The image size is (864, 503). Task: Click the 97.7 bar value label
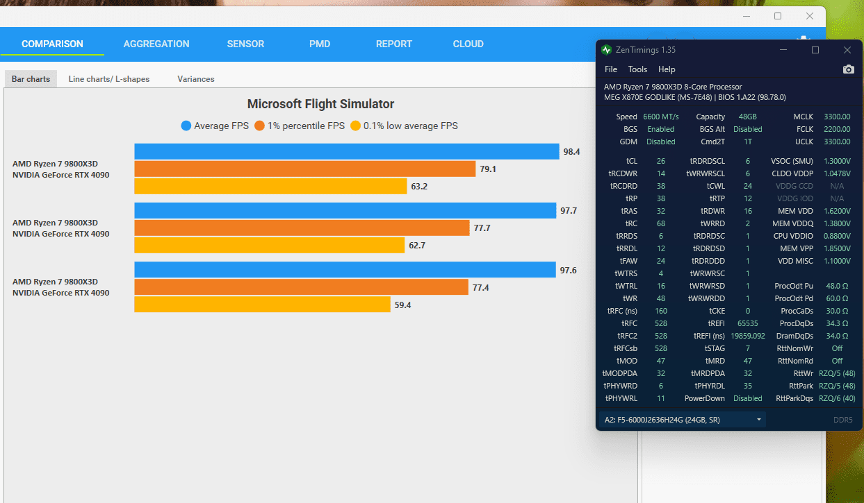point(569,210)
